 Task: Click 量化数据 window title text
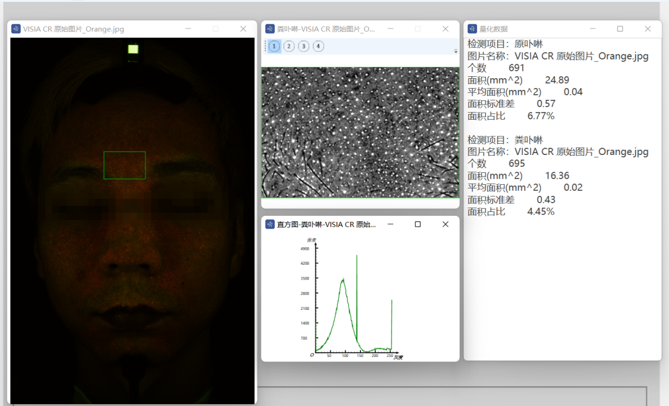pyautogui.click(x=493, y=29)
